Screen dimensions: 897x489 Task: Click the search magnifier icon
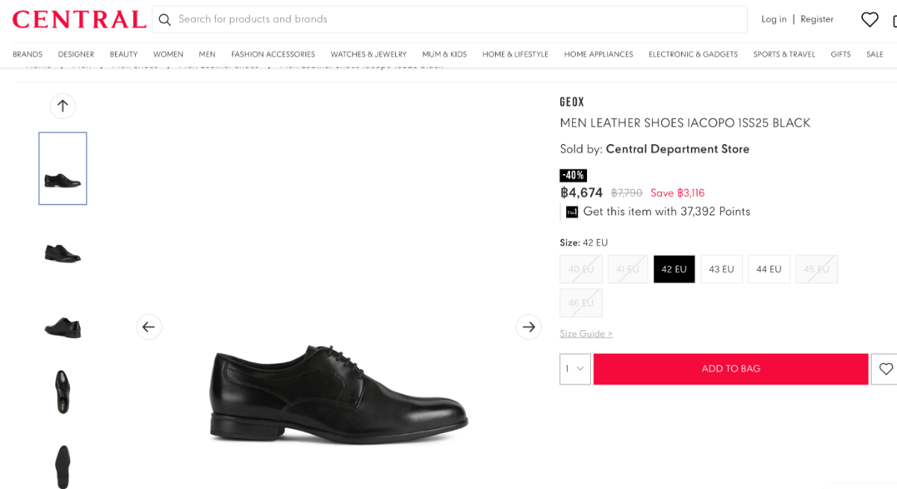pyautogui.click(x=165, y=19)
